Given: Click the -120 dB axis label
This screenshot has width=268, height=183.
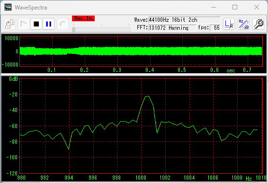Looking at the screenshot, I should click(12, 173).
